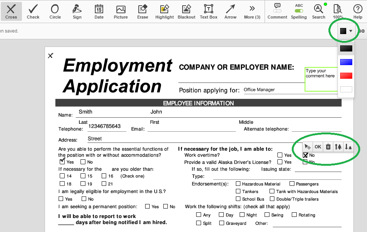Select the Blackout tool
This screenshot has height=232, width=367.
coord(187,11)
